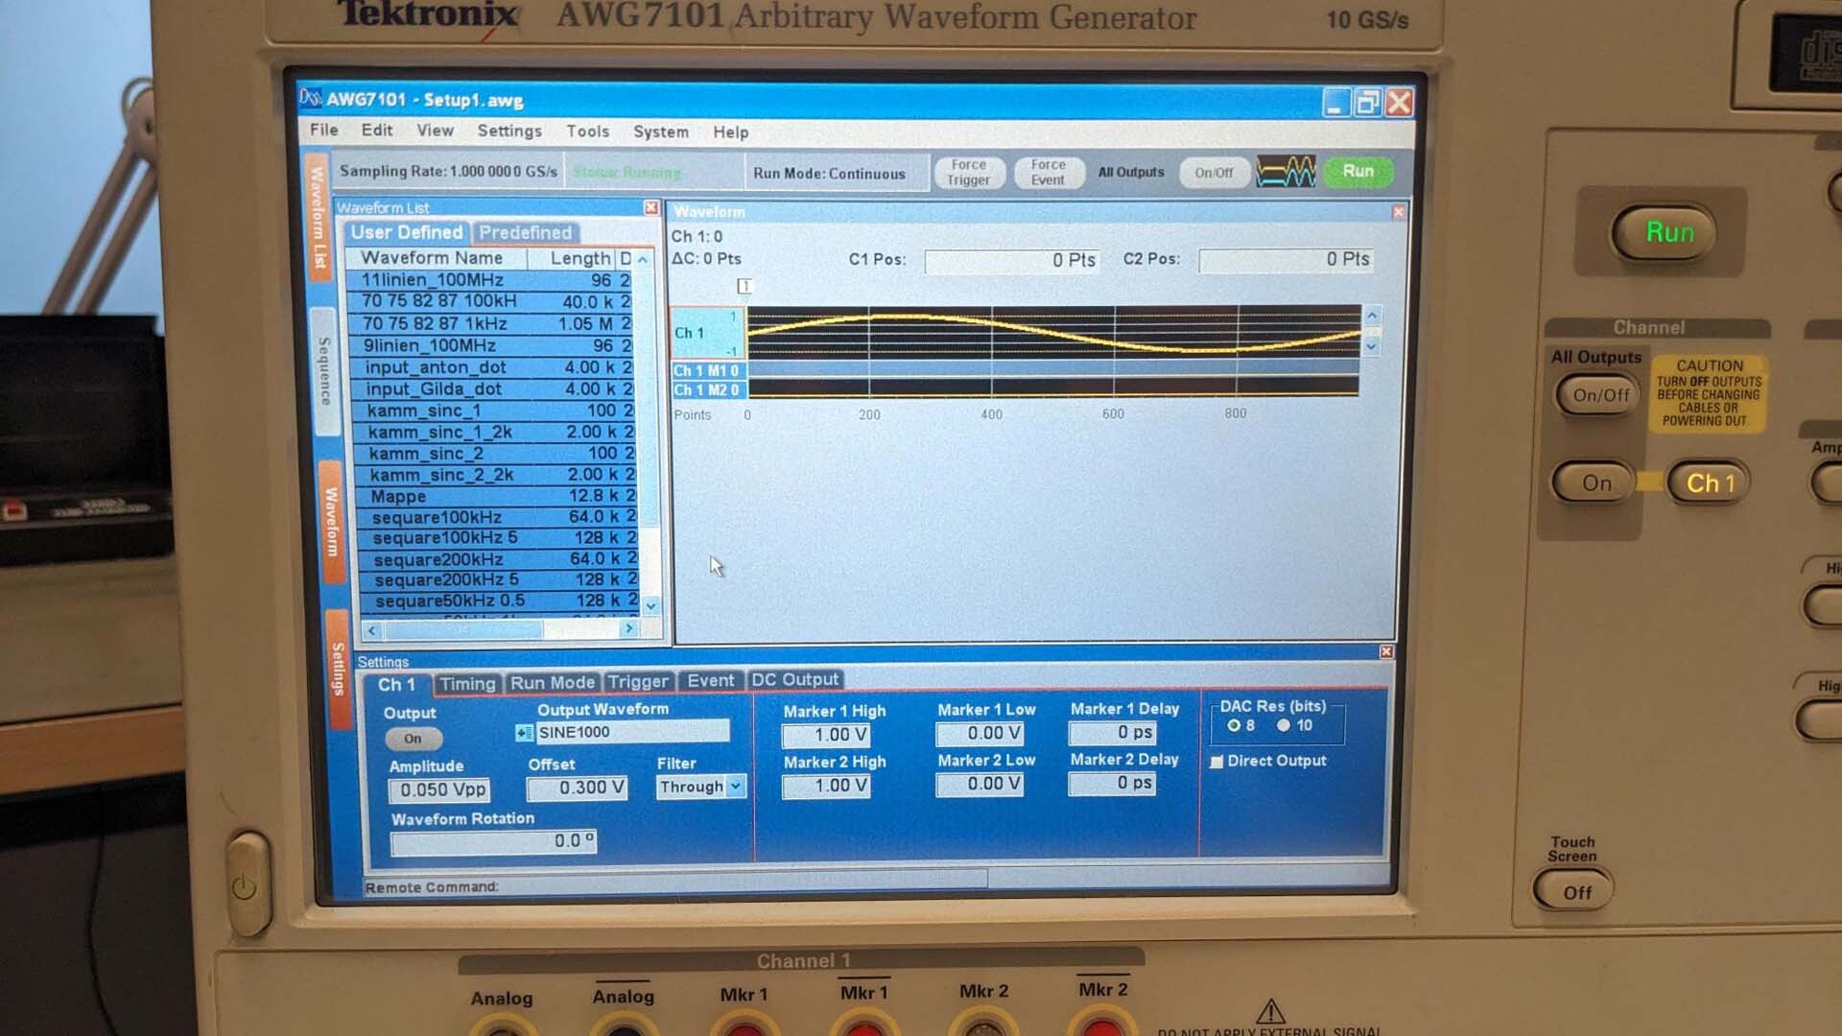1842x1036 pixels.
Task: Click the waveform display icon in toolbar
Action: (1286, 173)
